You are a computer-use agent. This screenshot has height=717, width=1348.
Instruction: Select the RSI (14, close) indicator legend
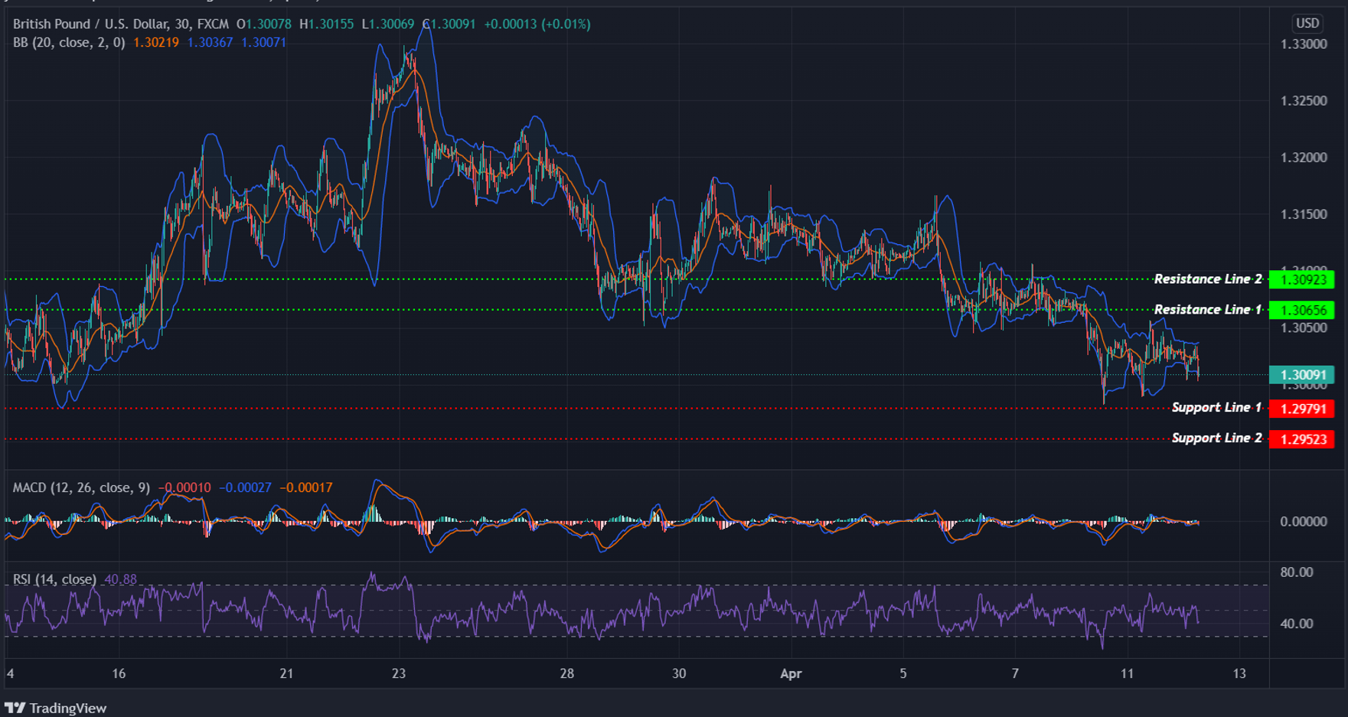click(54, 579)
